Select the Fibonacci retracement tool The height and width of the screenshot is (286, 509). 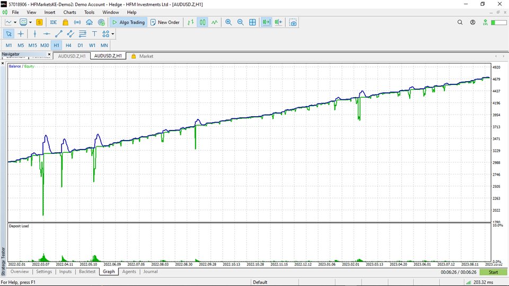pyautogui.click(x=83, y=34)
